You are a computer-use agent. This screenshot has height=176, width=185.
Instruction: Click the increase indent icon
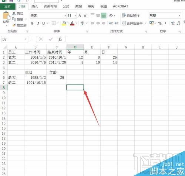tap(117, 23)
